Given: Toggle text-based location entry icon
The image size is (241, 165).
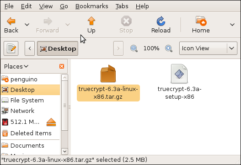Looking at the screenshot, I should point(11,48).
